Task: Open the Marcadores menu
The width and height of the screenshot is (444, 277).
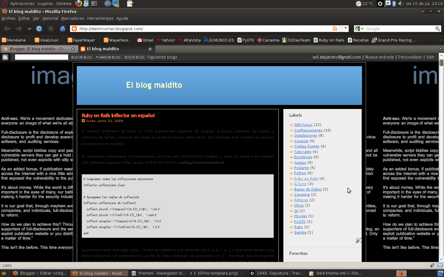Action: pyautogui.click(x=72, y=18)
